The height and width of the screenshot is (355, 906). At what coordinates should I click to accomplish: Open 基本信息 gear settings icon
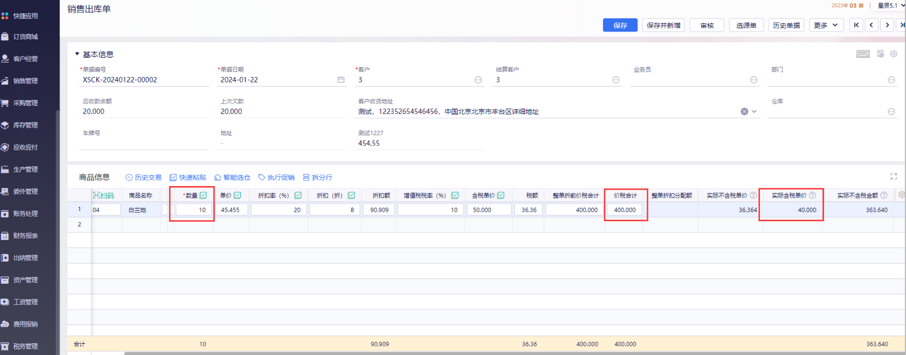(894, 54)
